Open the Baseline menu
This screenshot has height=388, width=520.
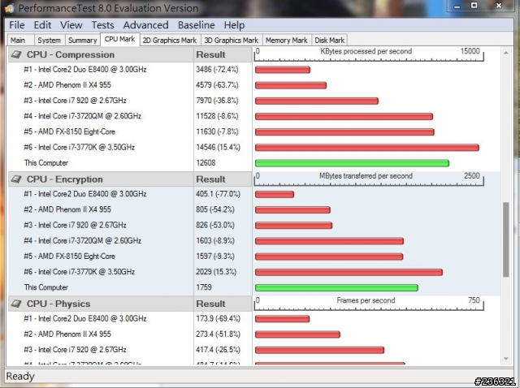[x=197, y=25]
